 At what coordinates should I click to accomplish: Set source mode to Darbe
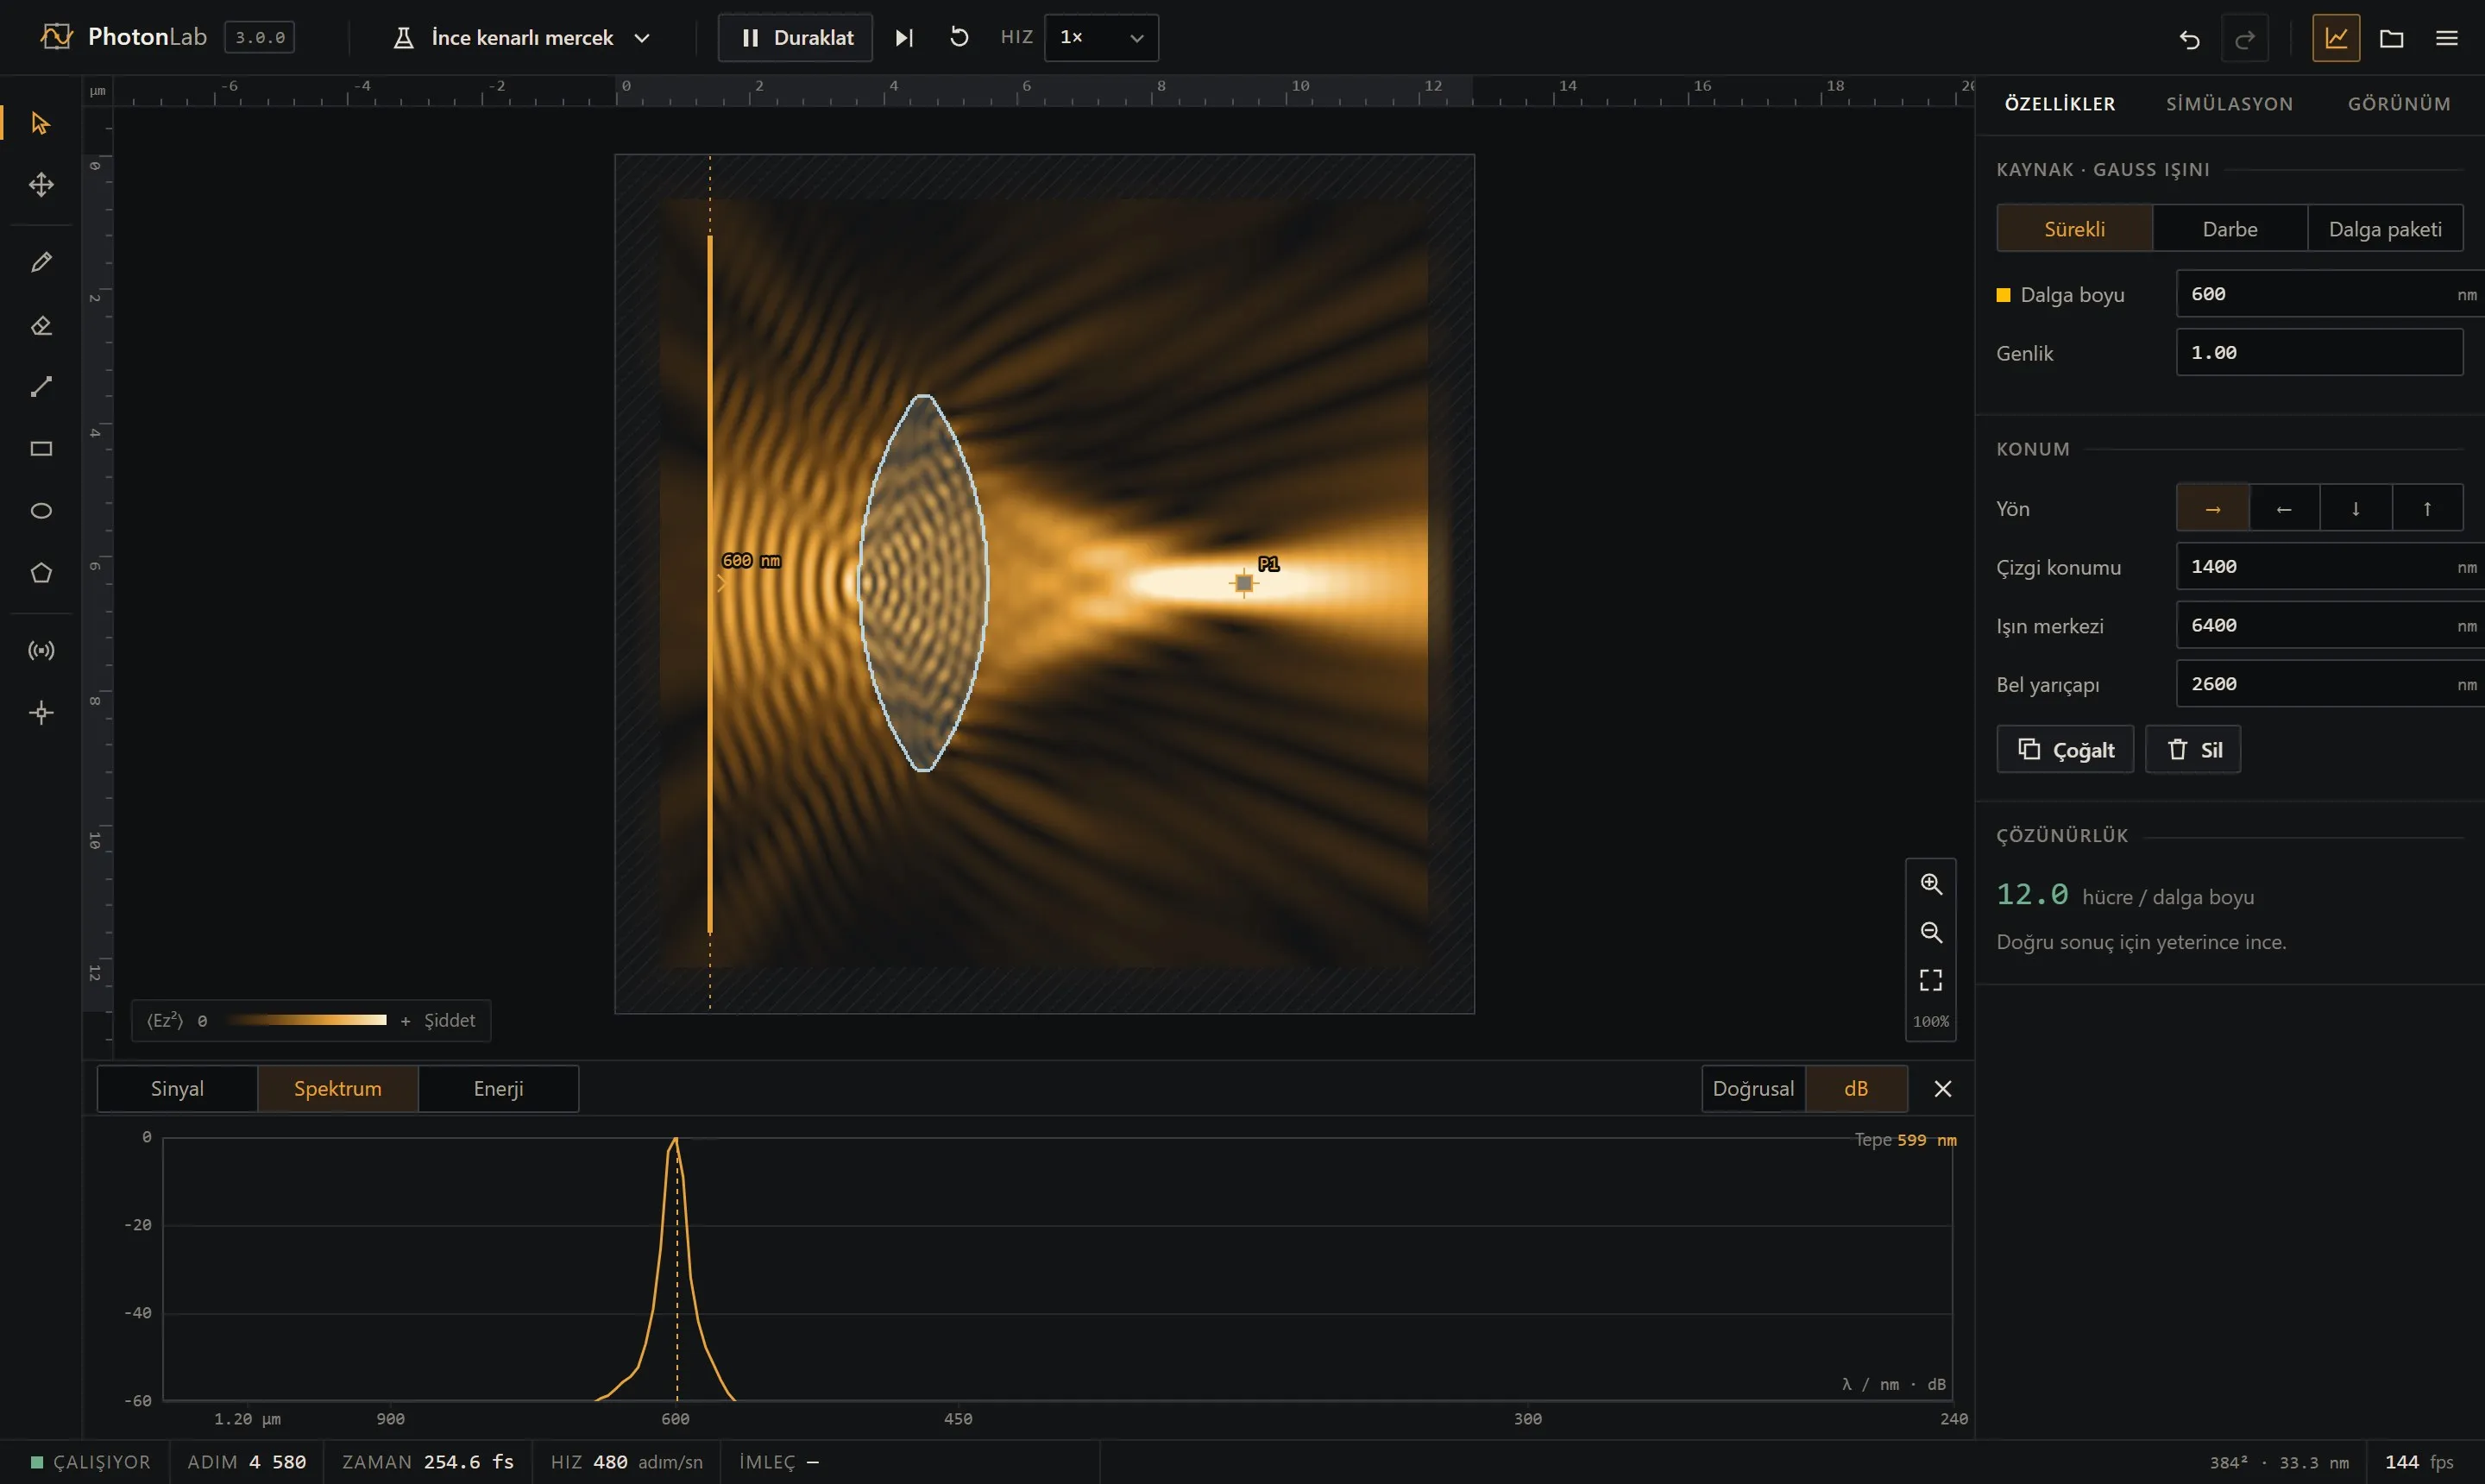tap(2230, 229)
